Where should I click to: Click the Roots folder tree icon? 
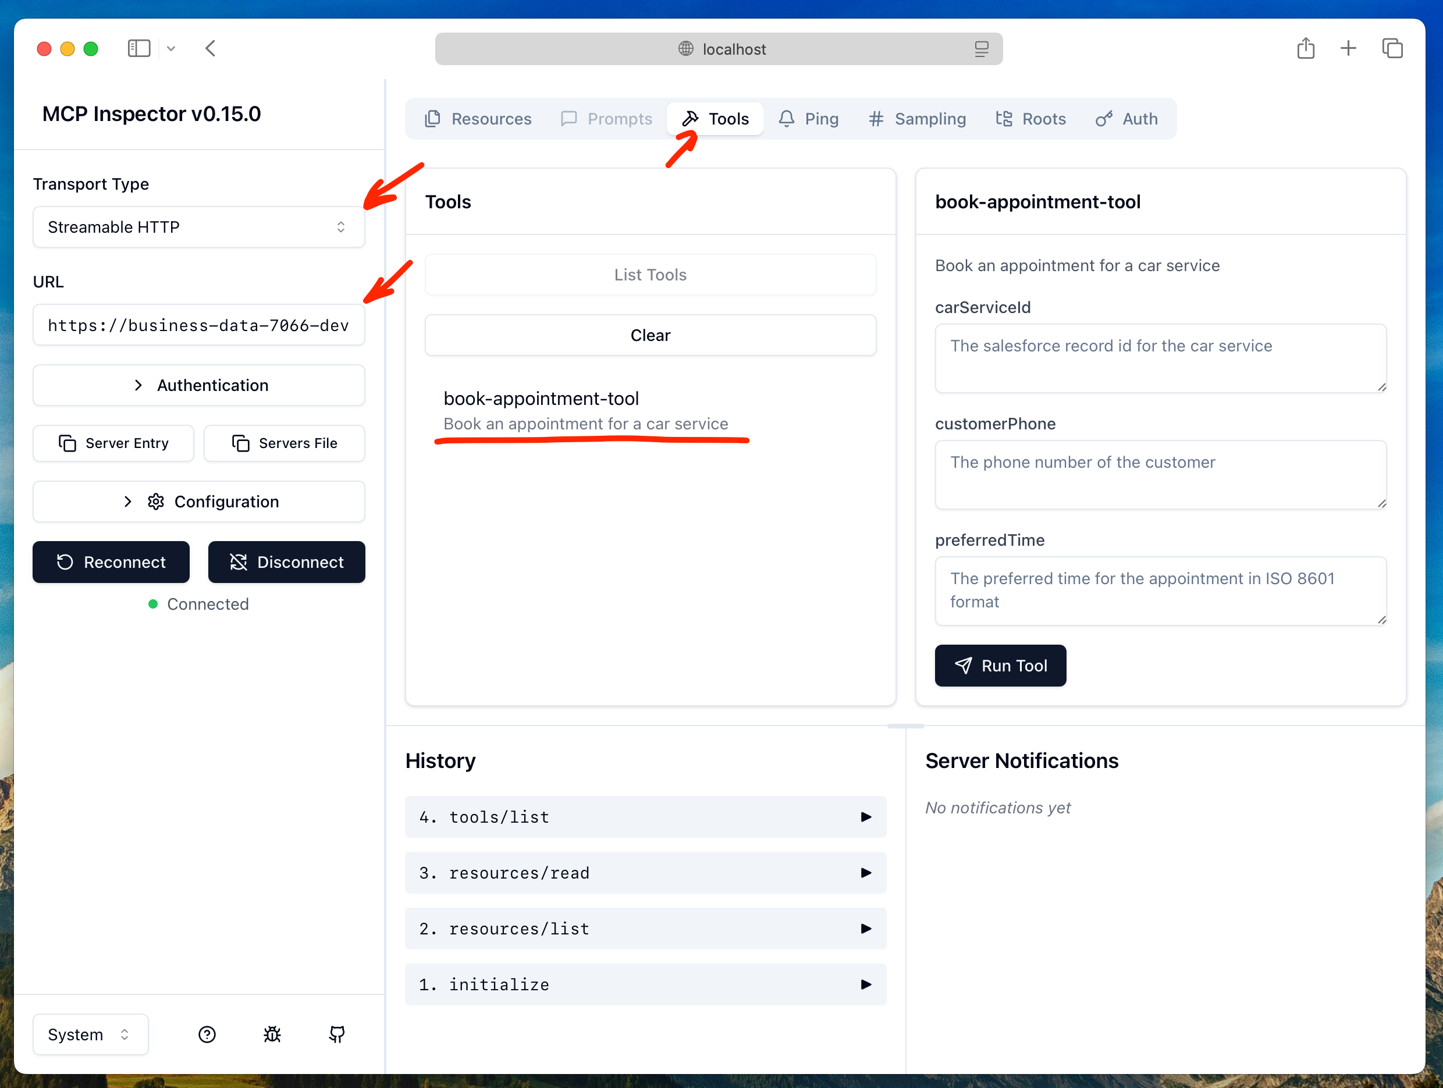coord(1004,119)
